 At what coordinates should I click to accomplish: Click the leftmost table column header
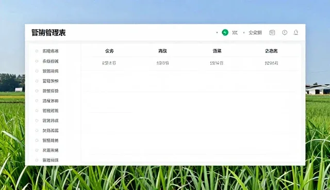click(x=109, y=51)
